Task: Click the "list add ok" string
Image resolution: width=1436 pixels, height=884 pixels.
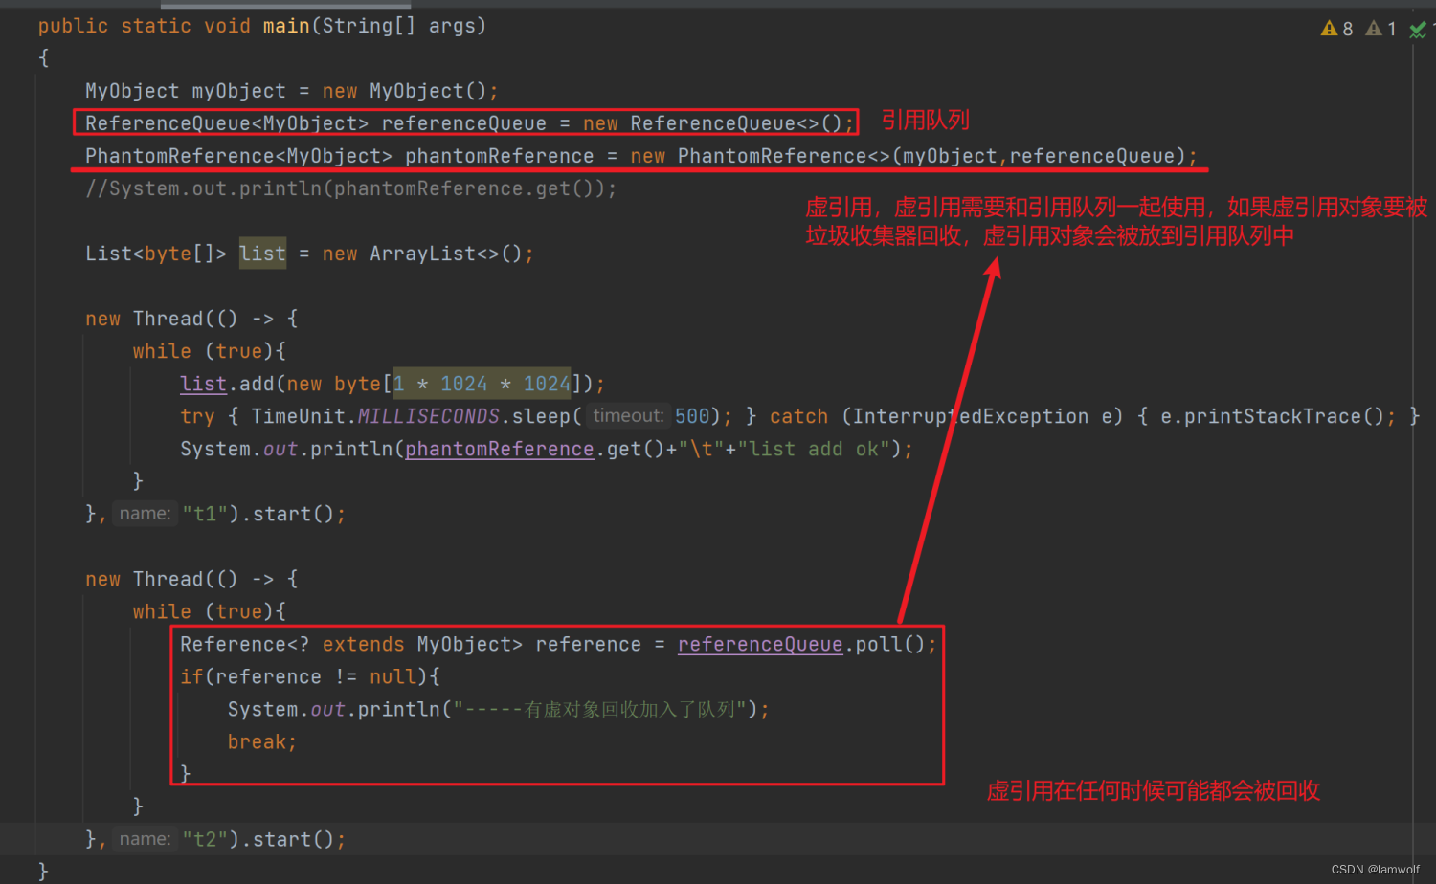Action: 814,449
